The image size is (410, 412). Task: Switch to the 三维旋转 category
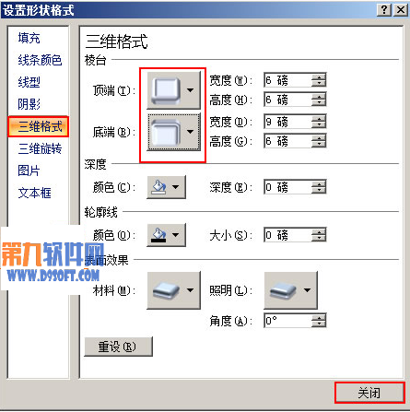(40, 148)
